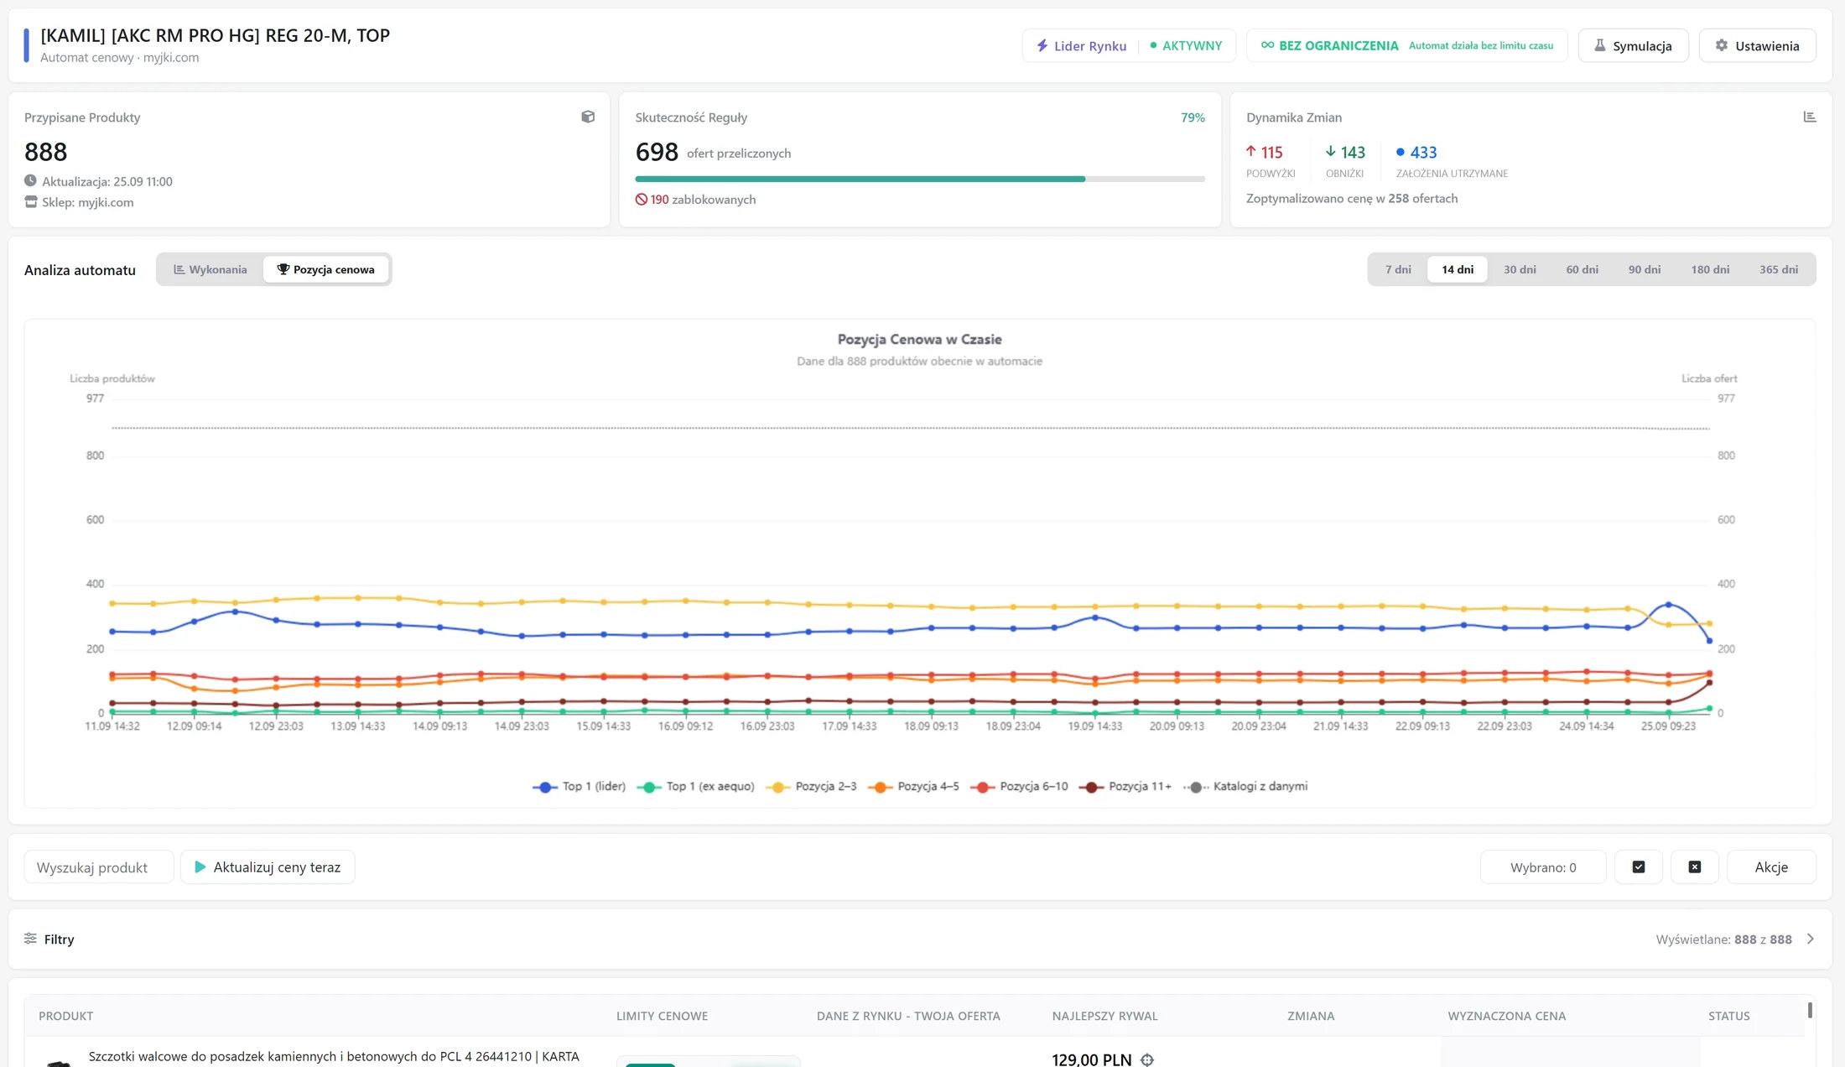
Task: Click the clock icon by Aktualizacja
Action: pos(30,180)
